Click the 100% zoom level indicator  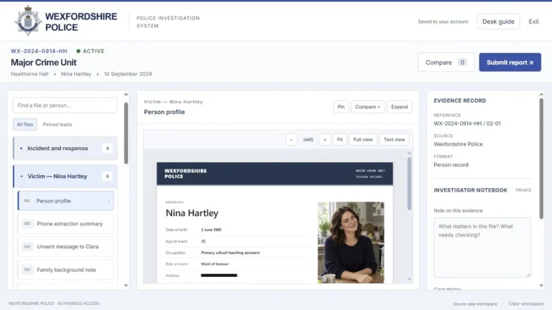tap(308, 139)
